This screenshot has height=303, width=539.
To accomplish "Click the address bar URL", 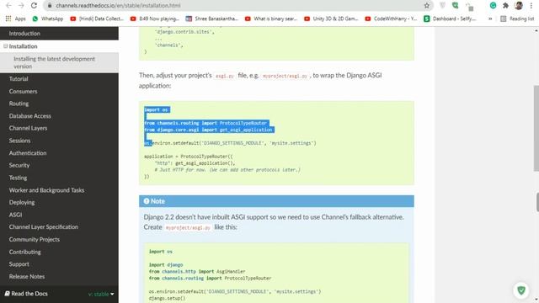I will click(x=118, y=6).
